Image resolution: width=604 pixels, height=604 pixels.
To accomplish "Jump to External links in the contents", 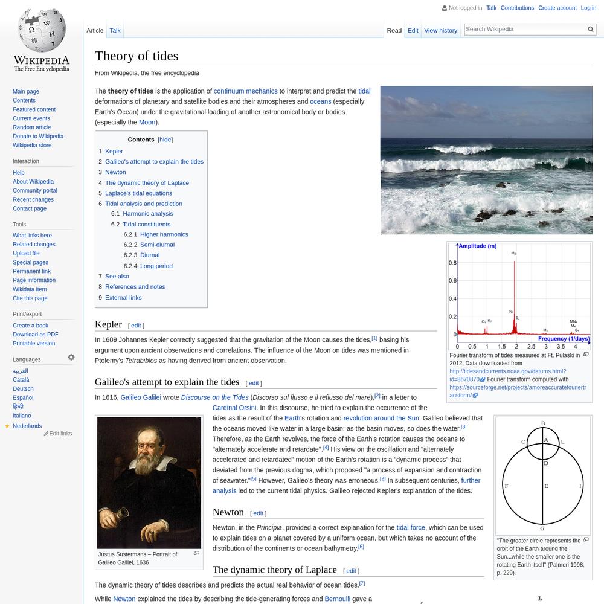I will [x=123, y=297].
